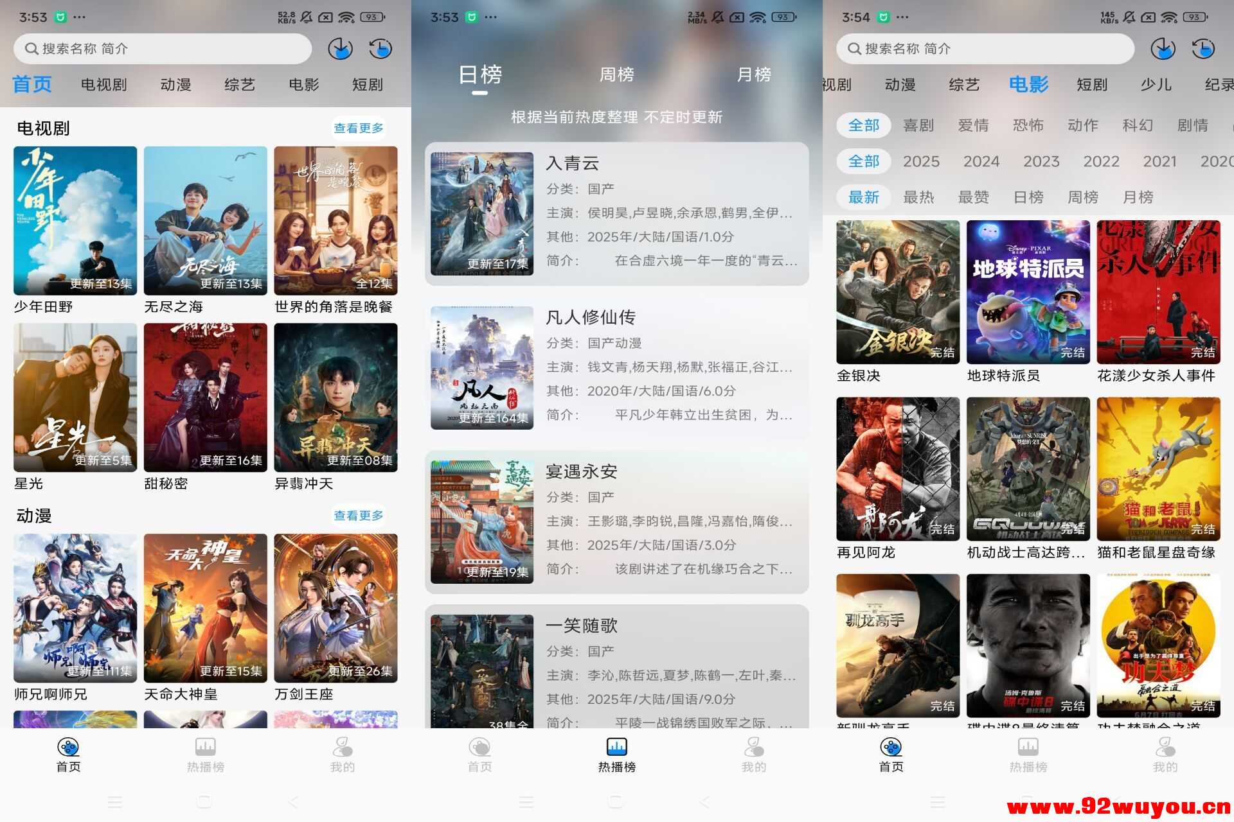Tap 查看更多 next to 动漫
The width and height of the screenshot is (1234, 822).
click(359, 514)
